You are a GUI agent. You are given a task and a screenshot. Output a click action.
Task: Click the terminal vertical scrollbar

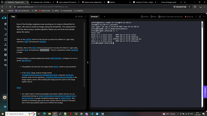pos(202,64)
